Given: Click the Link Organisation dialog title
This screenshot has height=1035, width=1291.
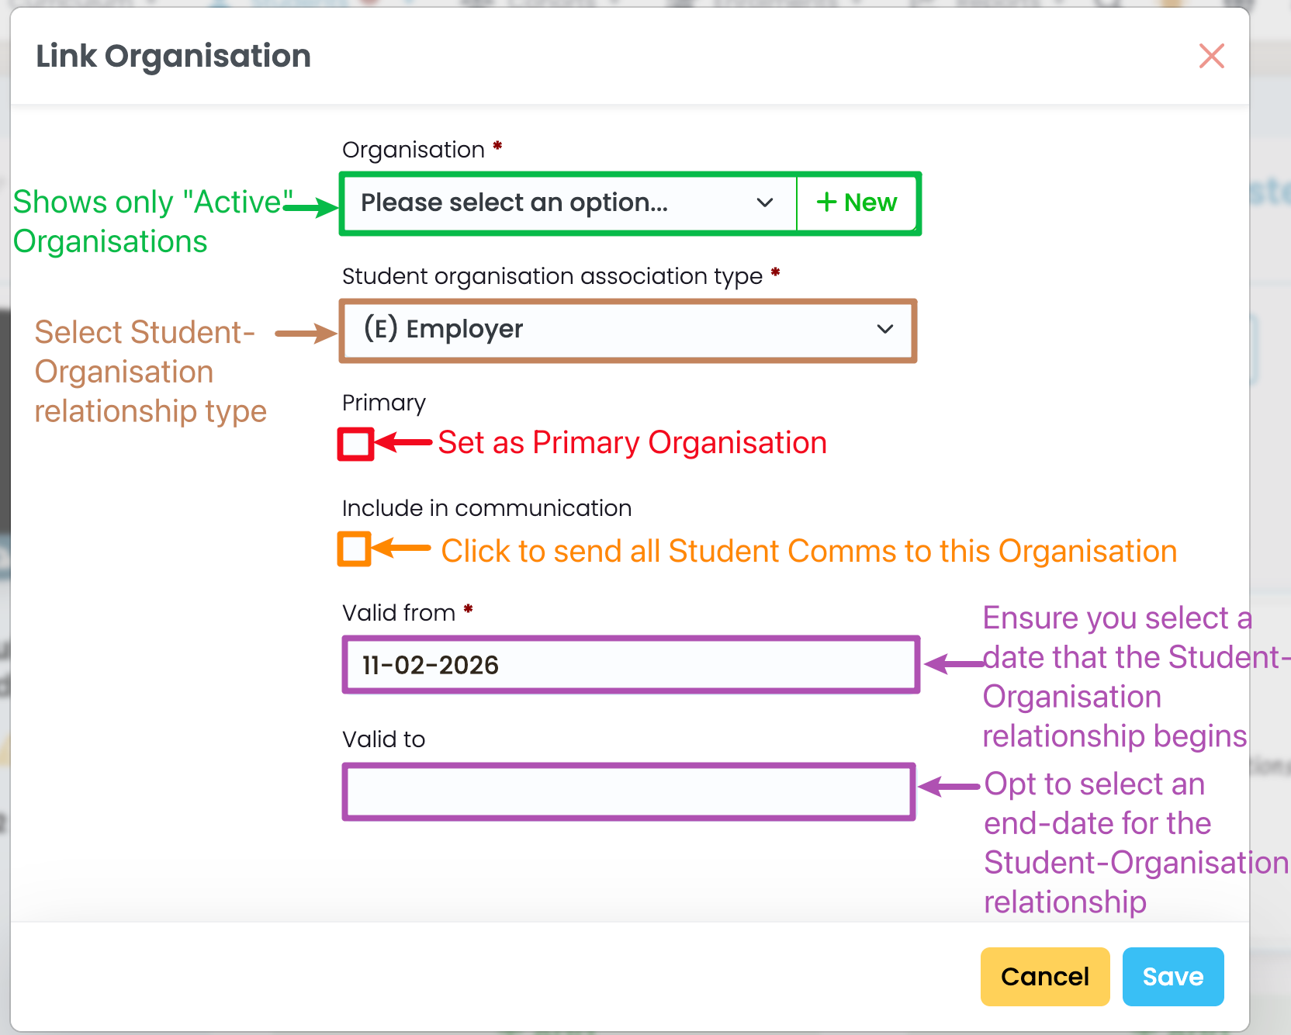Looking at the screenshot, I should pos(173,56).
